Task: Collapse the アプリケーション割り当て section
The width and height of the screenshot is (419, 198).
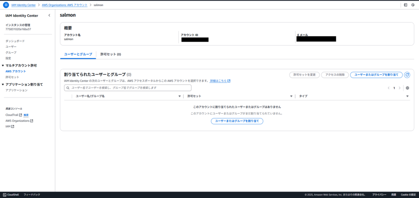Action: pyautogui.click(x=3, y=85)
